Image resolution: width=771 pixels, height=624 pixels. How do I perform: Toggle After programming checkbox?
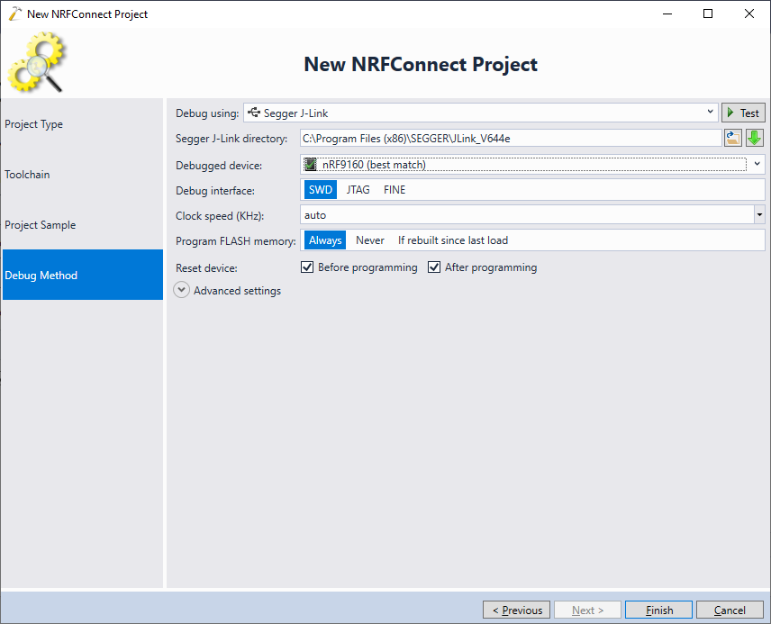(x=434, y=267)
